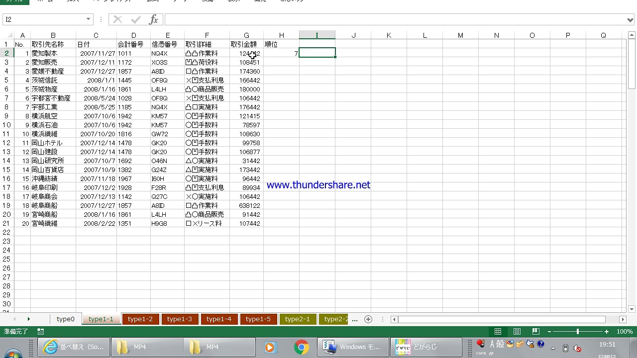Click the zoom in plus icon
Screen dimensions: 637x358
coord(607,332)
